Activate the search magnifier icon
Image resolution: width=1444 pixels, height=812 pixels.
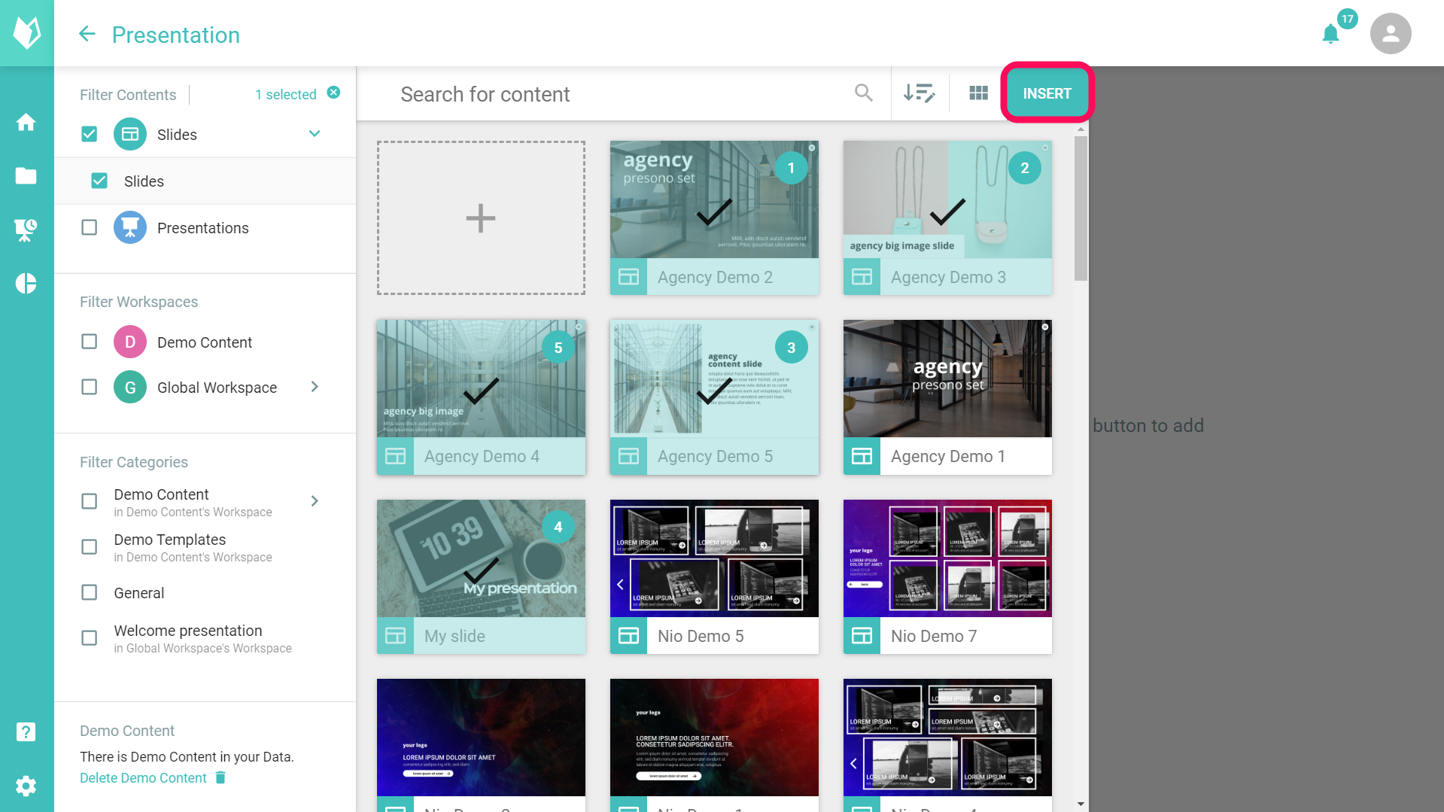click(x=863, y=93)
